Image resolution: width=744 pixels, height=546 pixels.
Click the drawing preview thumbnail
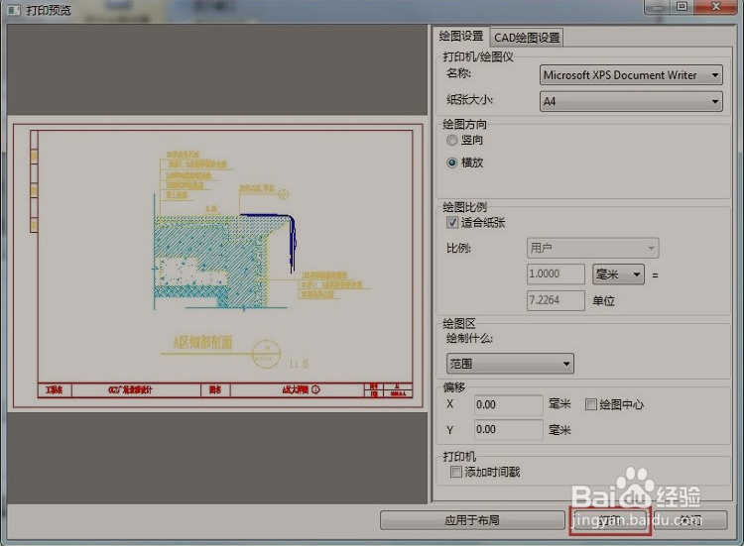coord(218,266)
